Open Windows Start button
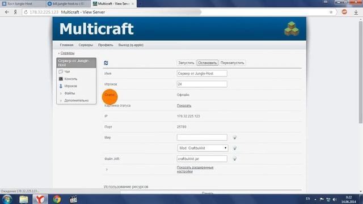Viewport: 363px width, 204px height. point(7,199)
